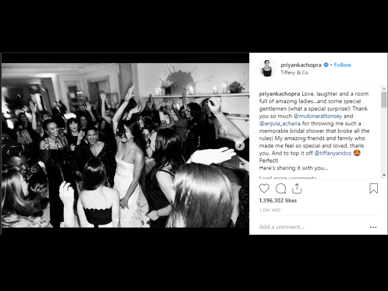Follow the priyankachopra account
The width and height of the screenshot is (388, 291).
point(342,65)
